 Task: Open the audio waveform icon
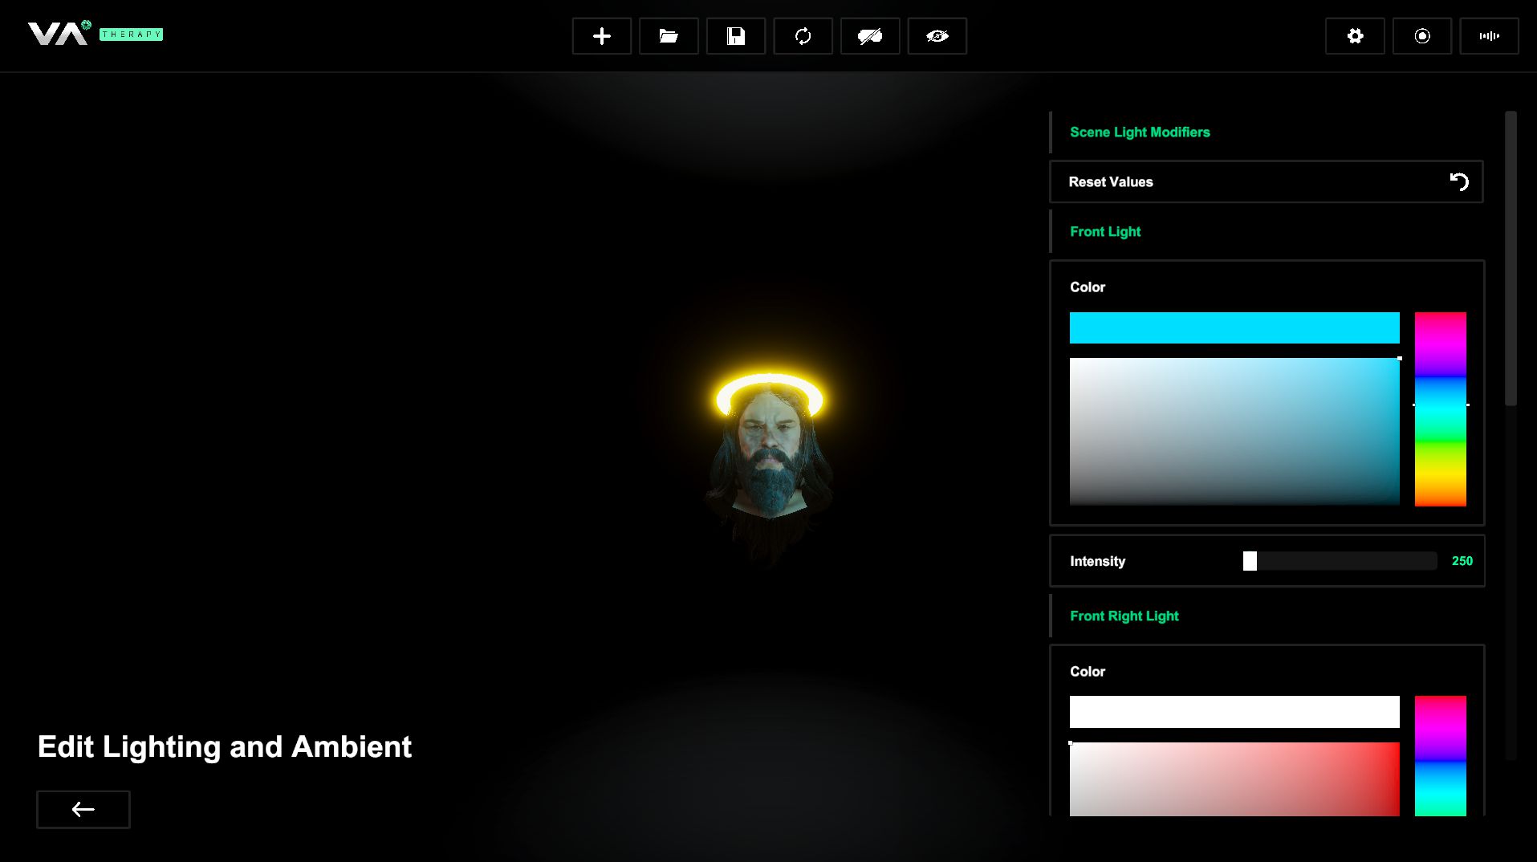1489,36
